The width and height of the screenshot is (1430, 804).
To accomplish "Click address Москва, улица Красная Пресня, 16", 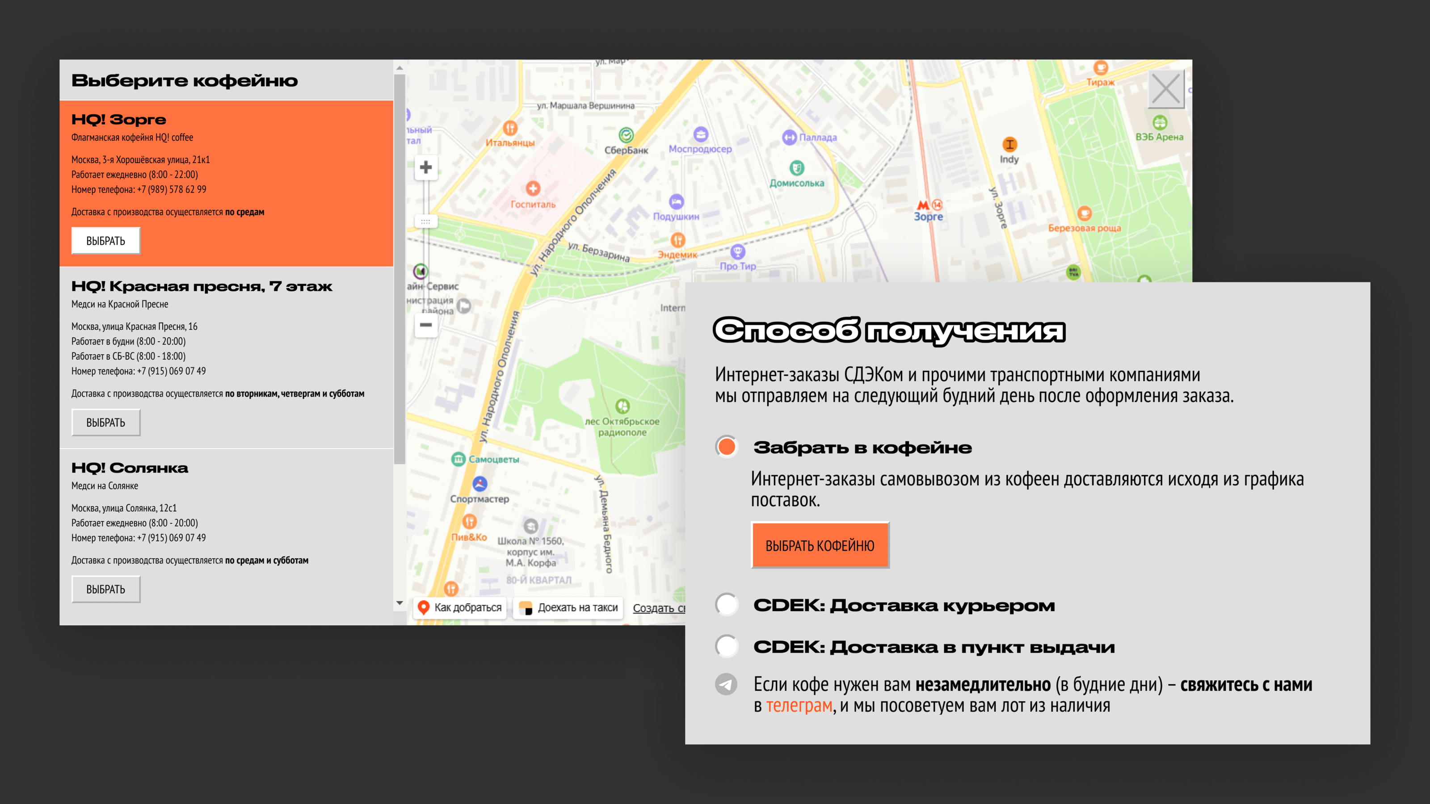I will tap(135, 326).
